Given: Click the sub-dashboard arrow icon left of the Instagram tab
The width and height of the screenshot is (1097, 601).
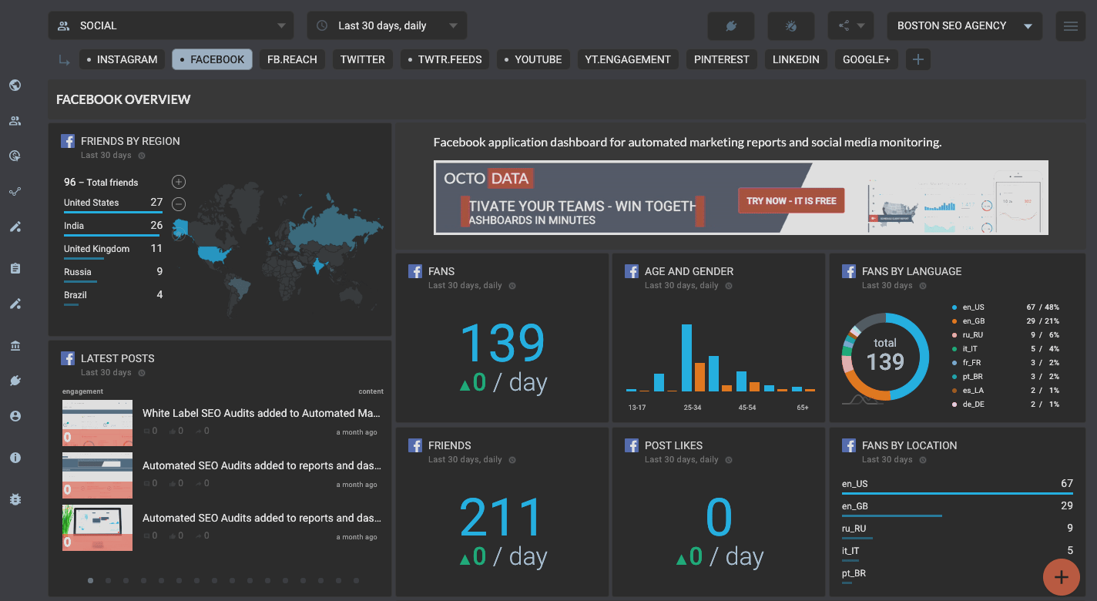Looking at the screenshot, I should (63, 60).
